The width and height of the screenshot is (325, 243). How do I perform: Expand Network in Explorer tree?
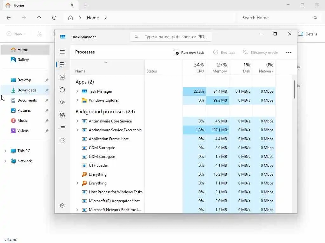(5, 161)
